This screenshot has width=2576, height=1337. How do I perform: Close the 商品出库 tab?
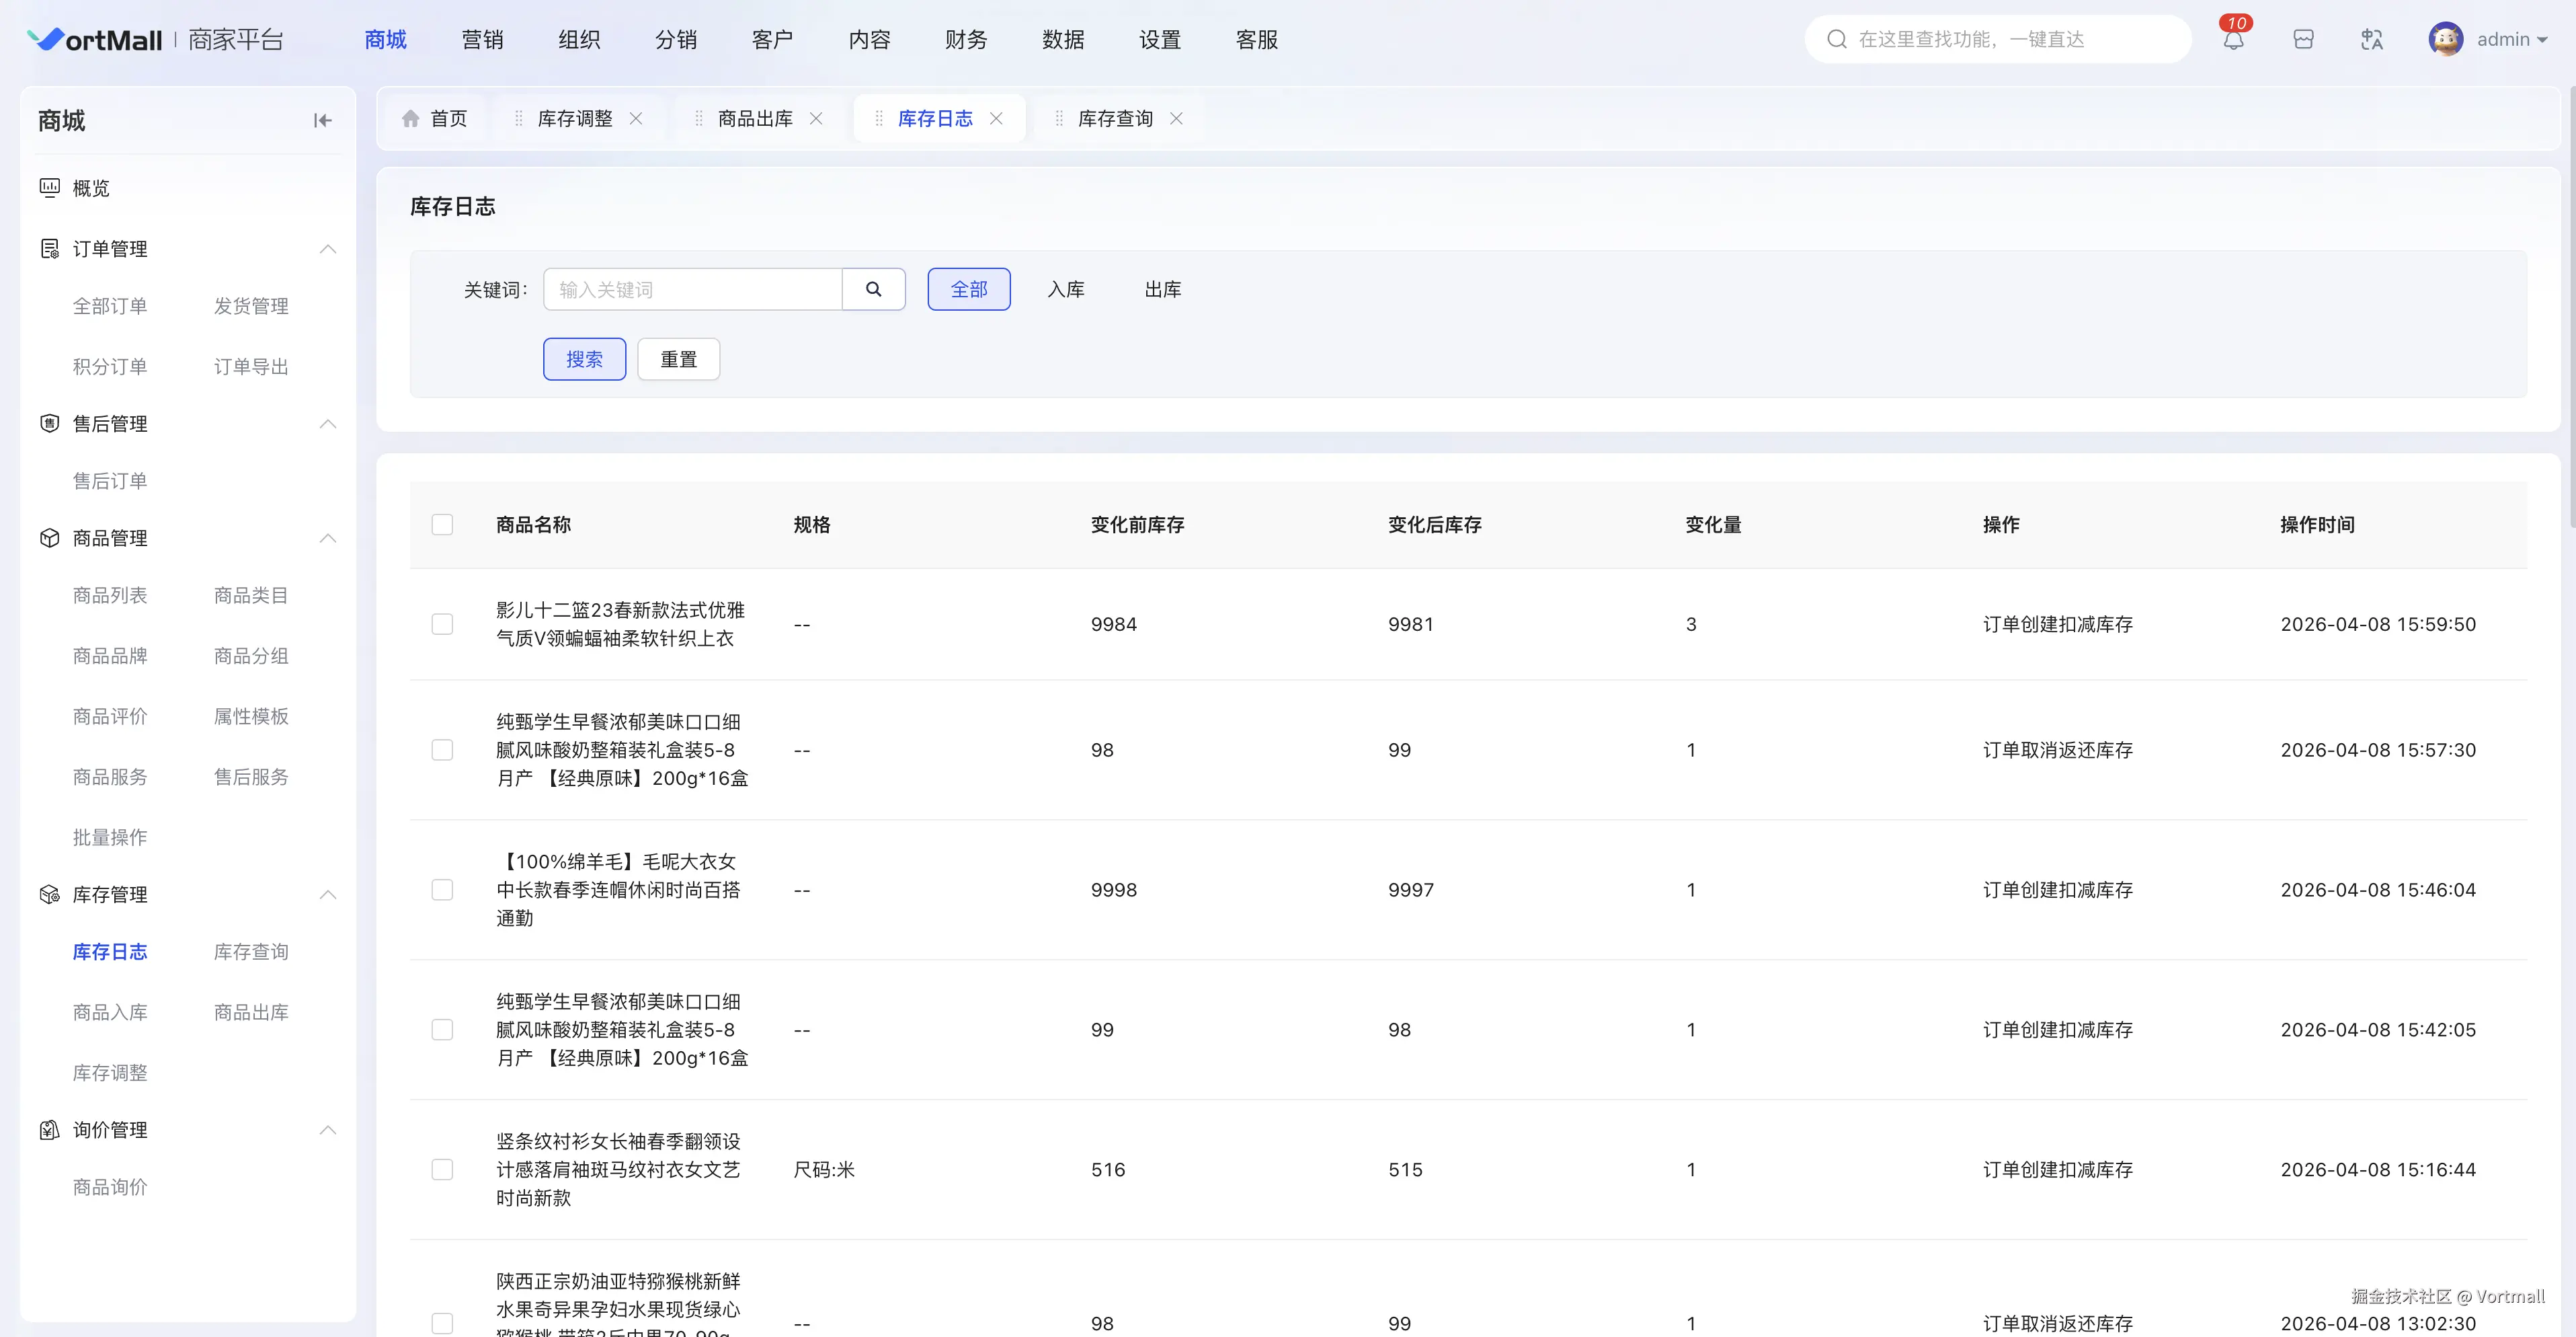(x=816, y=119)
